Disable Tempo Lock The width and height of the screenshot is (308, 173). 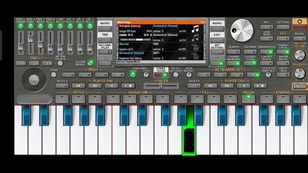283,52
